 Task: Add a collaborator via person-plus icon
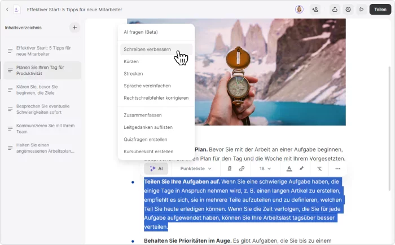point(315,10)
